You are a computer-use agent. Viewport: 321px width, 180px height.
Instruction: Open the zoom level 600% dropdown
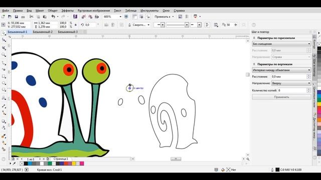120,16
